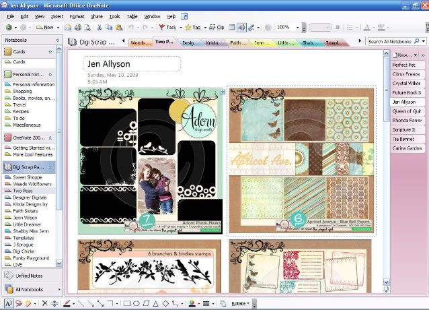Select the Designer Digitals section
The image size is (429, 310).
pyautogui.click(x=30, y=197)
